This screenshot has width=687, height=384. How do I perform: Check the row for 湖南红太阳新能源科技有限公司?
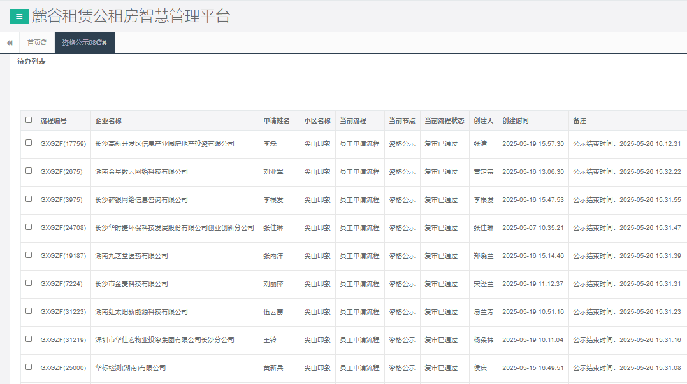[x=27, y=311]
